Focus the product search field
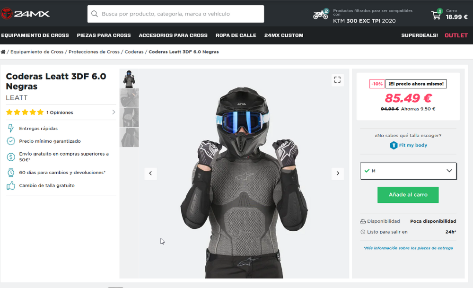Screen dimensions: 473x288 (175, 14)
